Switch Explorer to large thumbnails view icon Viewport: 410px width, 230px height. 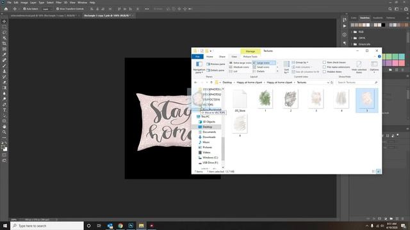pyautogui.click(x=379, y=171)
